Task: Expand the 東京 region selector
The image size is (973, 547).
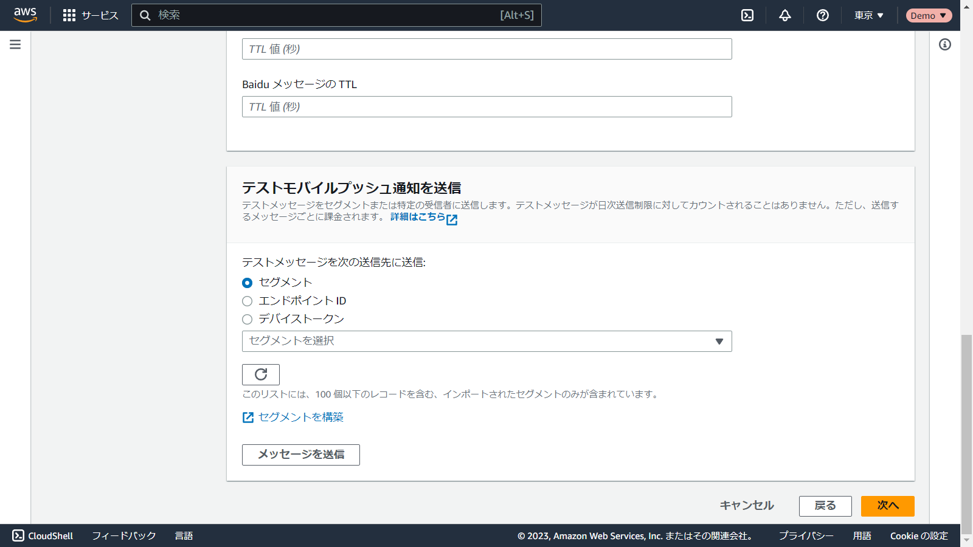Action: point(868,15)
